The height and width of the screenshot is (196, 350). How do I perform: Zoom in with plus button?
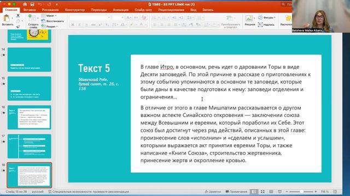pyautogui.click(x=316, y=192)
